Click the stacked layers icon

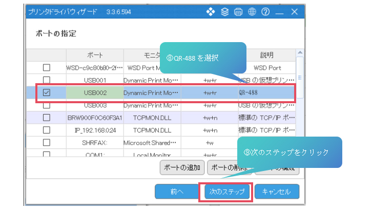(x=224, y=12)
